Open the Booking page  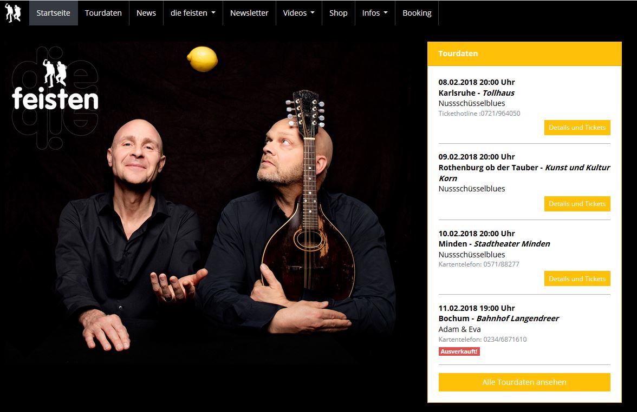coord(417,13)
